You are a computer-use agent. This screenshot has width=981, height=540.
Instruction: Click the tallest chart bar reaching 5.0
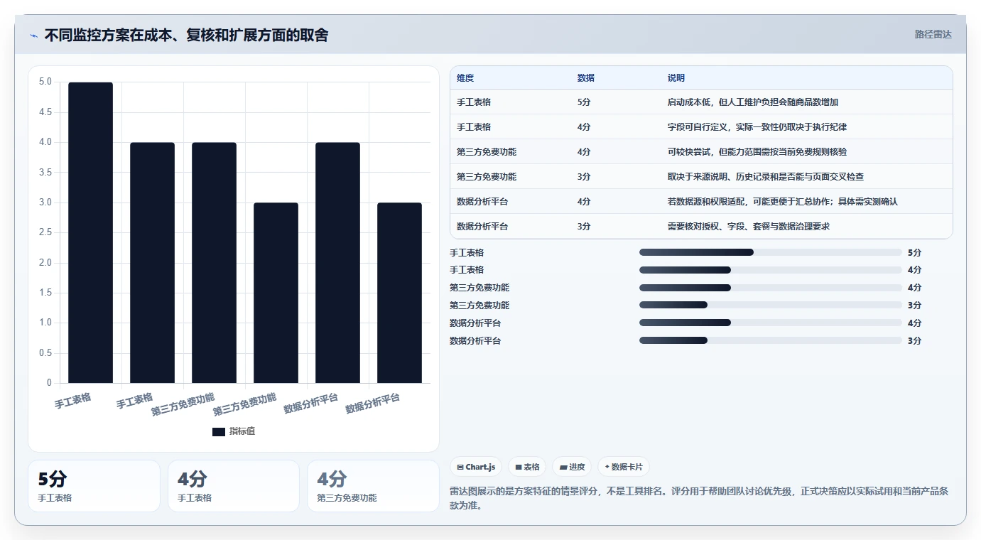(x=91, y=232)
